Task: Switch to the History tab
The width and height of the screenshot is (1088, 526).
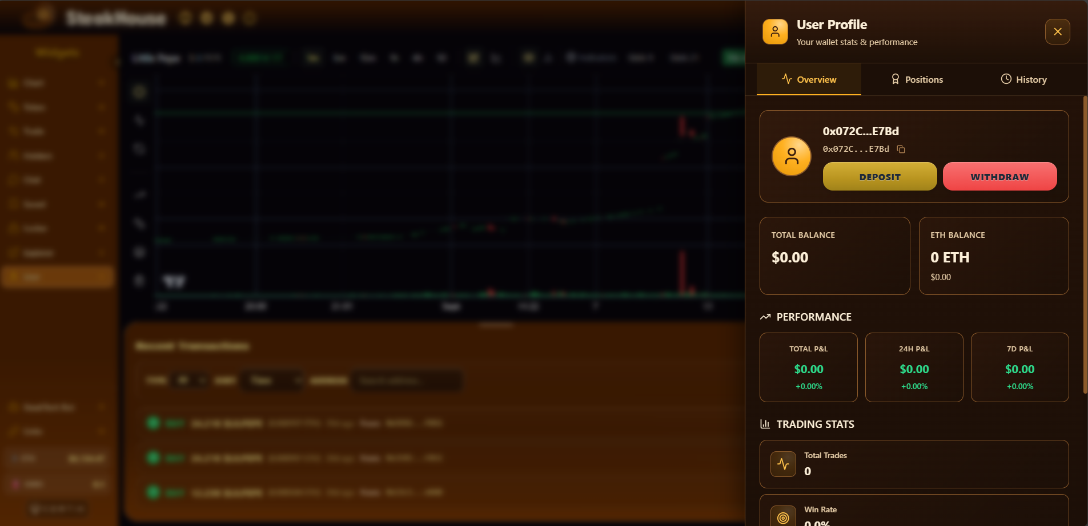Action: tap(1023, 79)
